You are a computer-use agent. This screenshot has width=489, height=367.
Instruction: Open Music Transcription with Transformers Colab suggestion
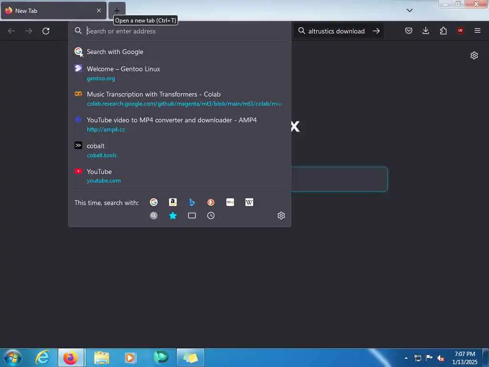click(x=180, y=98)
